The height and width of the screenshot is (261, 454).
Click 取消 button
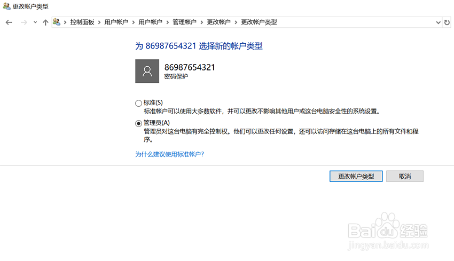[x=405, y=176]
